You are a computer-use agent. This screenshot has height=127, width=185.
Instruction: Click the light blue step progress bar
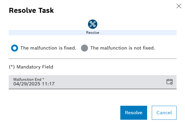click(44, 33)
